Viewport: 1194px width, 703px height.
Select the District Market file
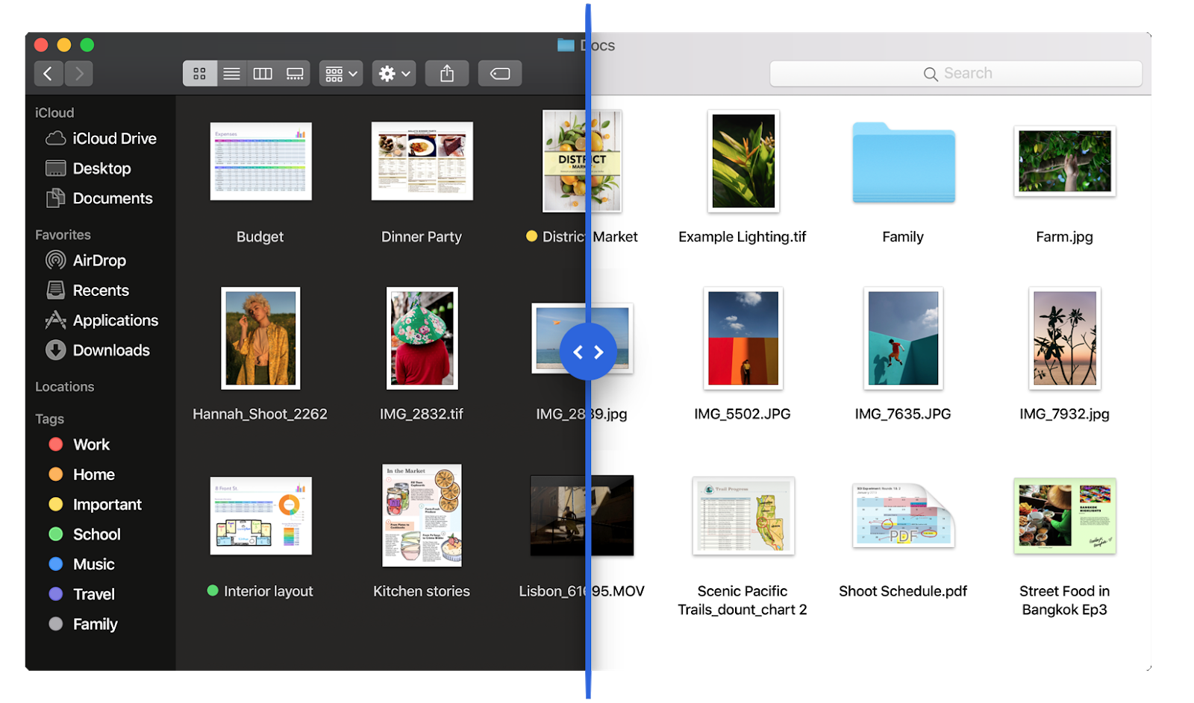[582, 161]
